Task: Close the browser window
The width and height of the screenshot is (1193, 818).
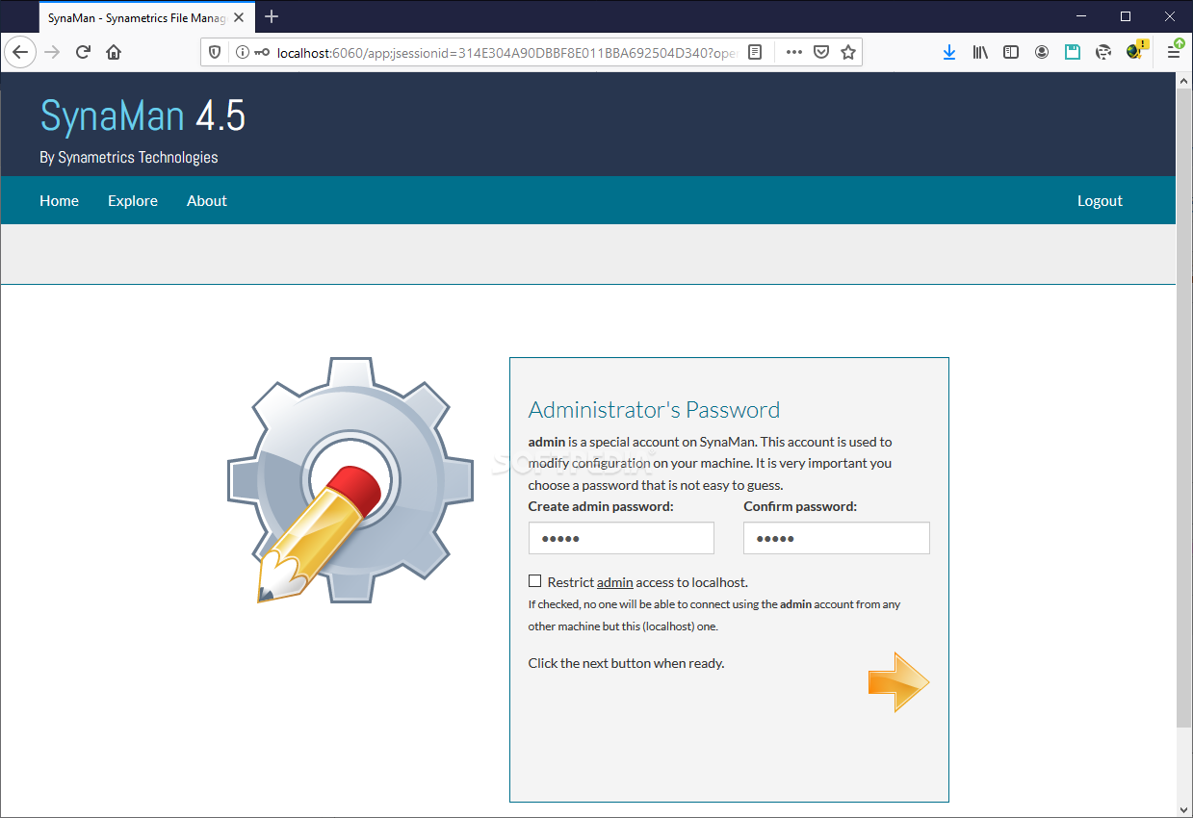Action: 1170,16
